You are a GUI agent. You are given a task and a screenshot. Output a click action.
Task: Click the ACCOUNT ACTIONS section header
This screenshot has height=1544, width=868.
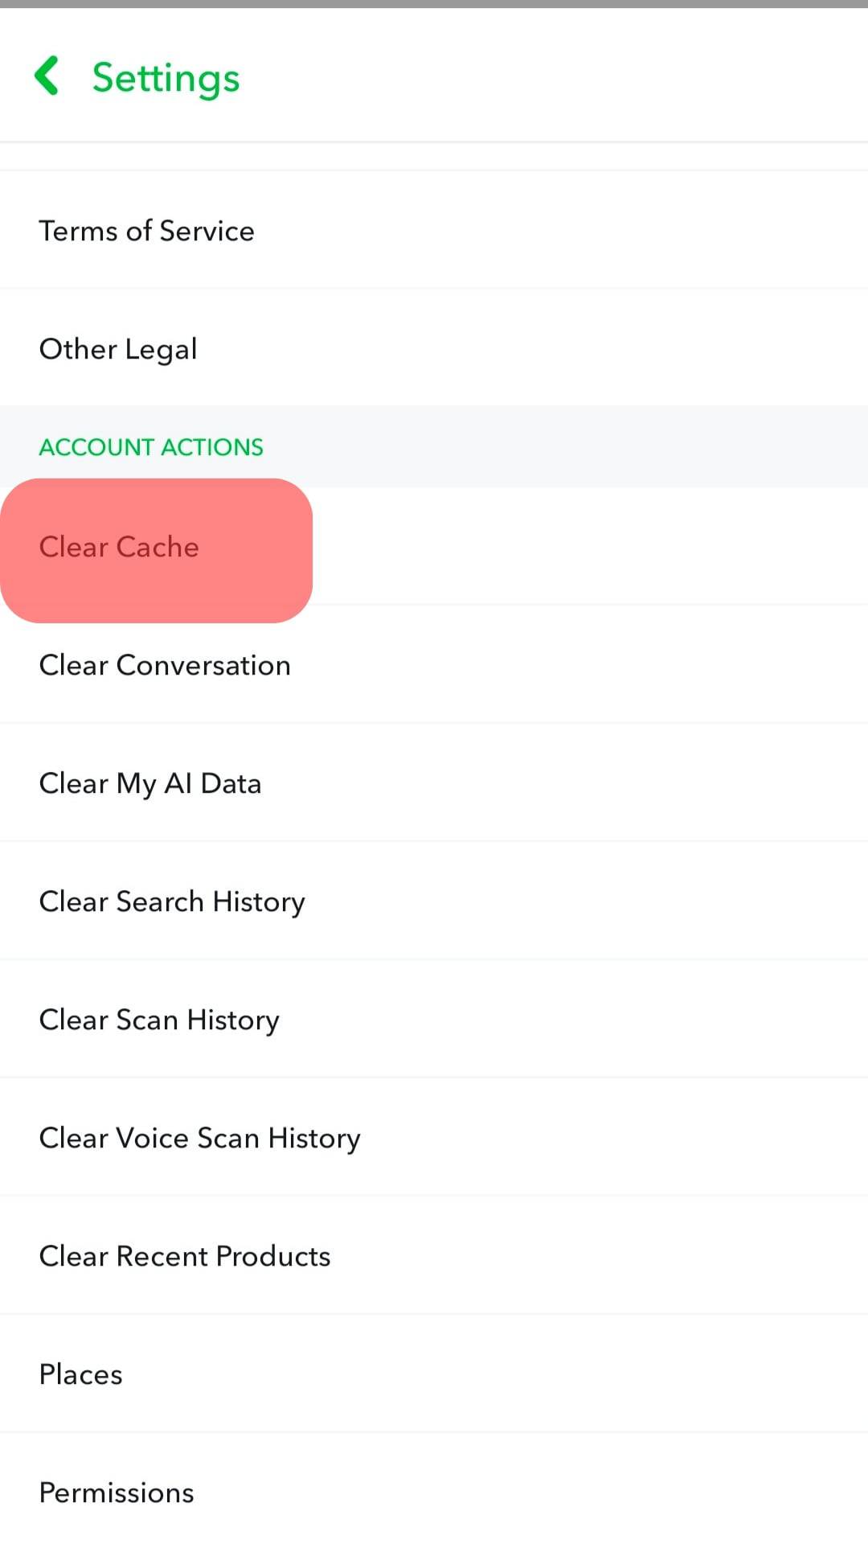(151, 447)
